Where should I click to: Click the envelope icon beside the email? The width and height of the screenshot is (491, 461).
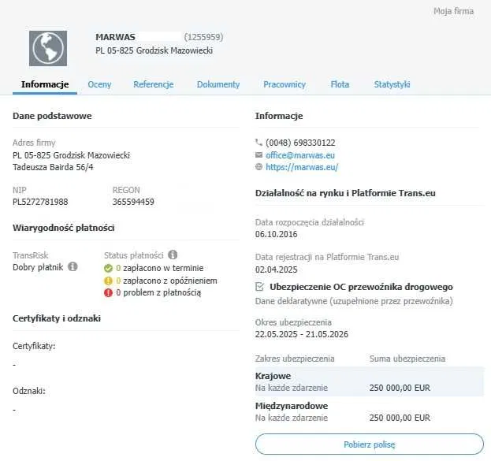(259, 154)
